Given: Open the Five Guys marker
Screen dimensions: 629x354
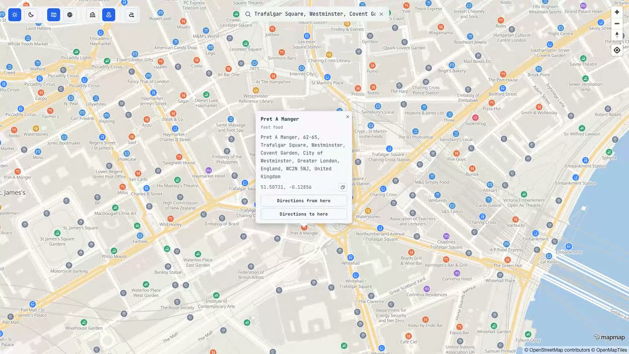Looking at the screenshot, I should 457,153.
